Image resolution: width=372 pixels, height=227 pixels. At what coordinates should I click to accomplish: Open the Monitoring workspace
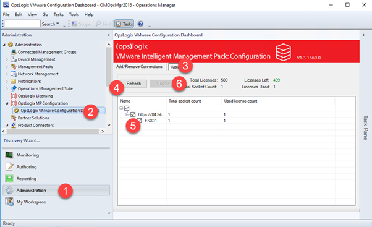pos(56,155)
